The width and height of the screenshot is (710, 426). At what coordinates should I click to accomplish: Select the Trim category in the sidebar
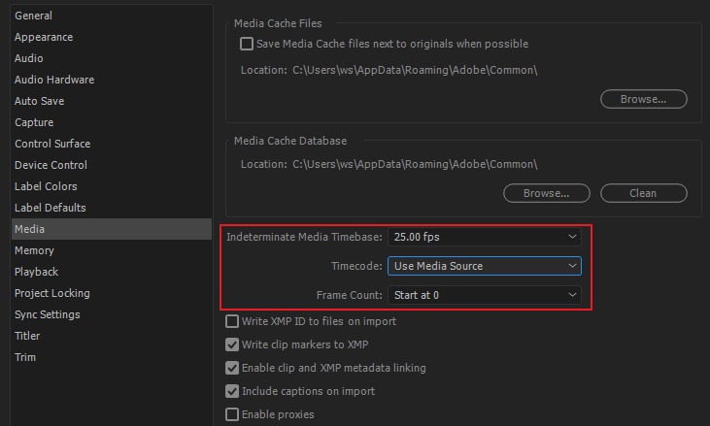(25, 357)
